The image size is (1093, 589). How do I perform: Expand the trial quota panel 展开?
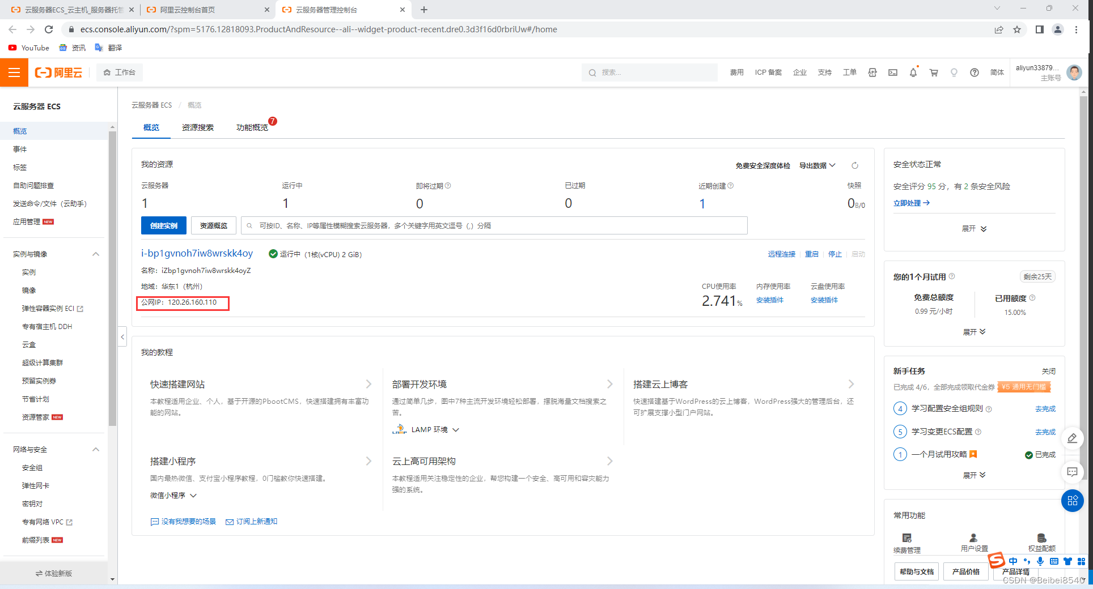tap(975, 332)
